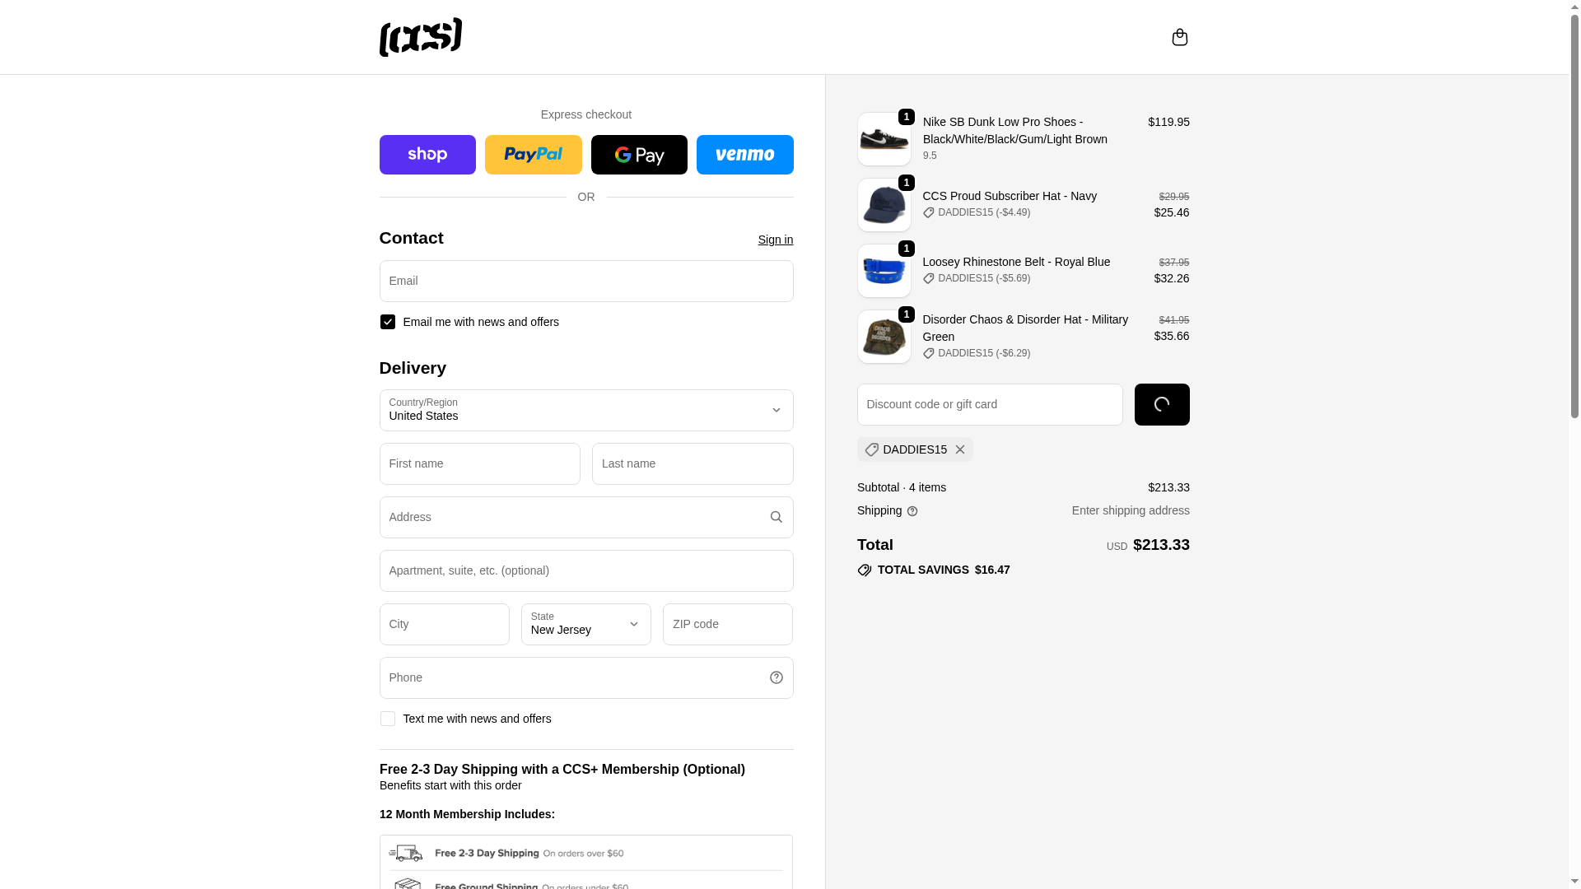Open the Nike SB Dunk Low shoe thumbnail
This screenshot has height=889, width=1581.
pyautogui.click(x=884, y=139)
